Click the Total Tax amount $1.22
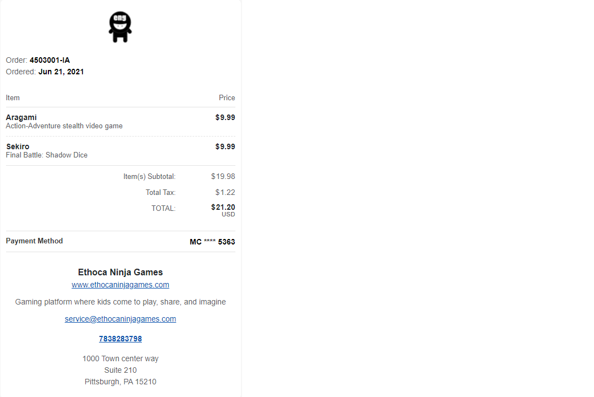 coord(225,192)
